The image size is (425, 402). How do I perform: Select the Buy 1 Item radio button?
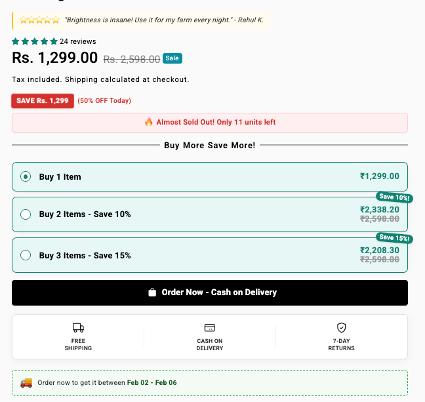(26, 176)
